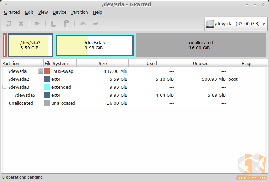
Task: Click the Copy partition toolbar icon
Action: coord(54,23)
